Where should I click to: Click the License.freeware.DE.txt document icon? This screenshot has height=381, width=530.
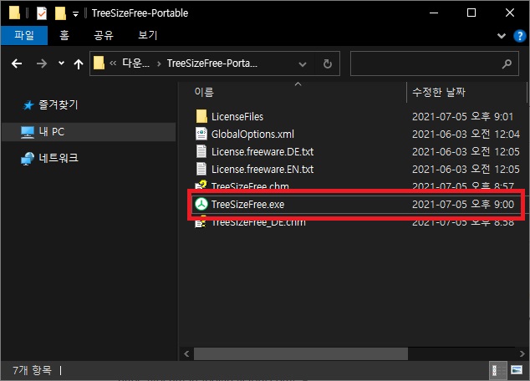201,151
